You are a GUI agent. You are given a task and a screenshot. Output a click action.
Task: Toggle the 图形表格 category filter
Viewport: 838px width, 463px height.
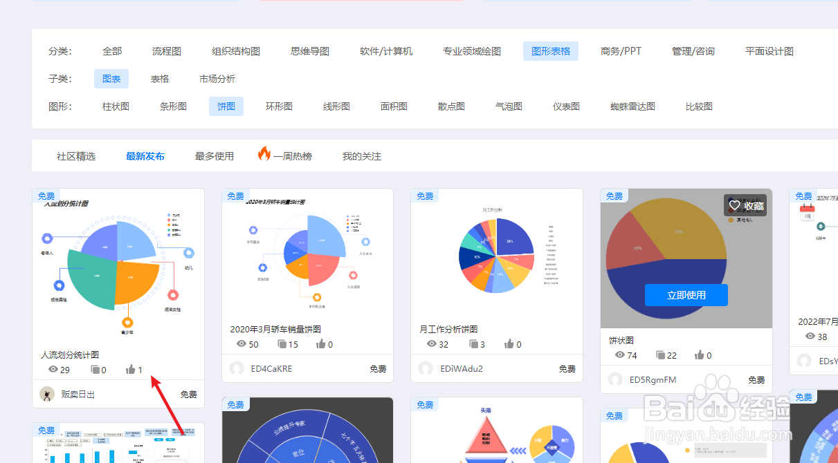550,50
